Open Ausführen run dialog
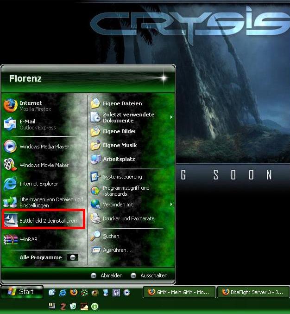This screenshot has width=290, height=314. click(x=117, y=250)
